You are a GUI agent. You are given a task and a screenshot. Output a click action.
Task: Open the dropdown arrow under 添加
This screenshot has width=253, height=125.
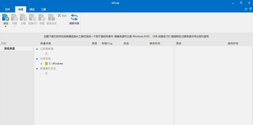coord(6,27)
